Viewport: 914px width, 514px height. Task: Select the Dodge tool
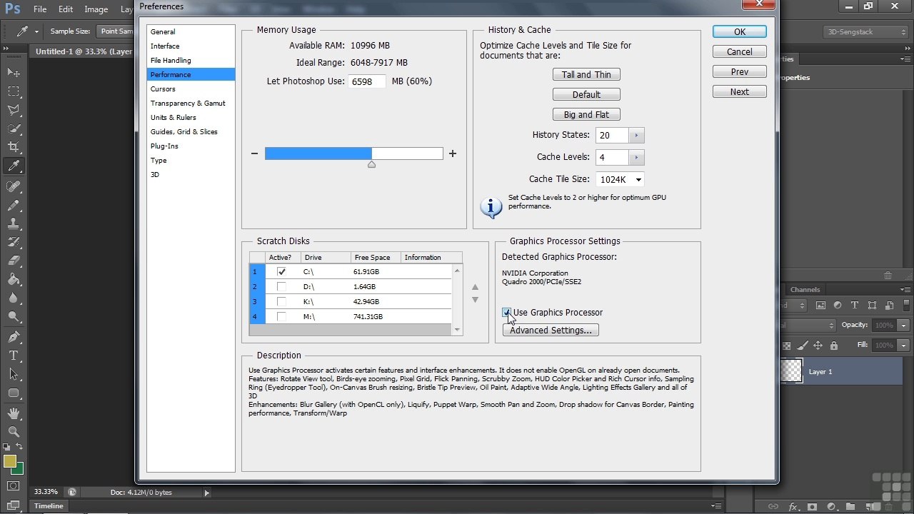14,316
